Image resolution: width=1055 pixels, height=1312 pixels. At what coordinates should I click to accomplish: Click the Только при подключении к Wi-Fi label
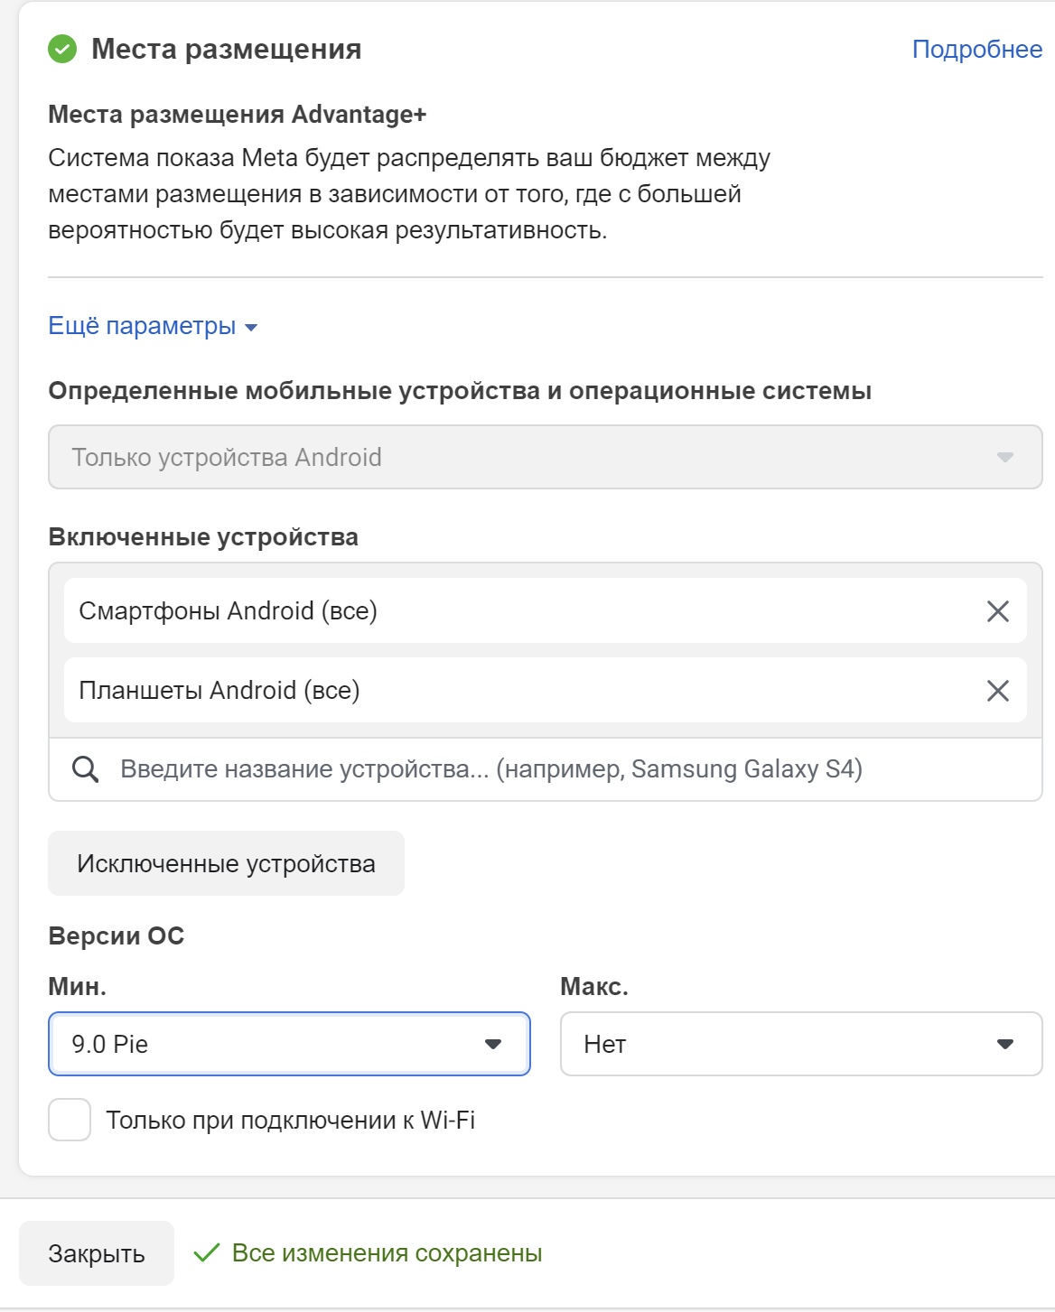(x=291, y=1120)
